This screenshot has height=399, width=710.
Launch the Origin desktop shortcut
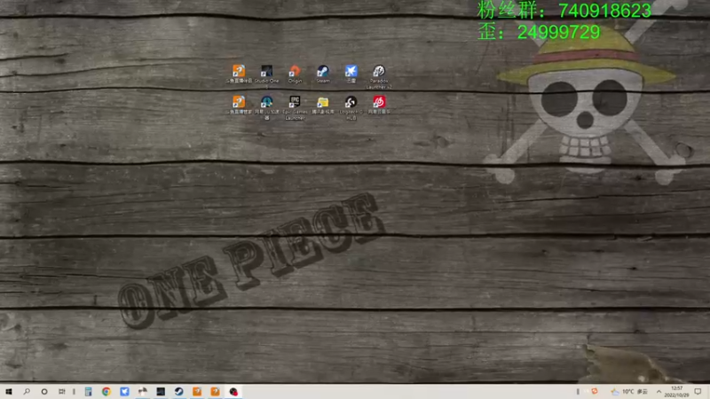coord(295,74)
